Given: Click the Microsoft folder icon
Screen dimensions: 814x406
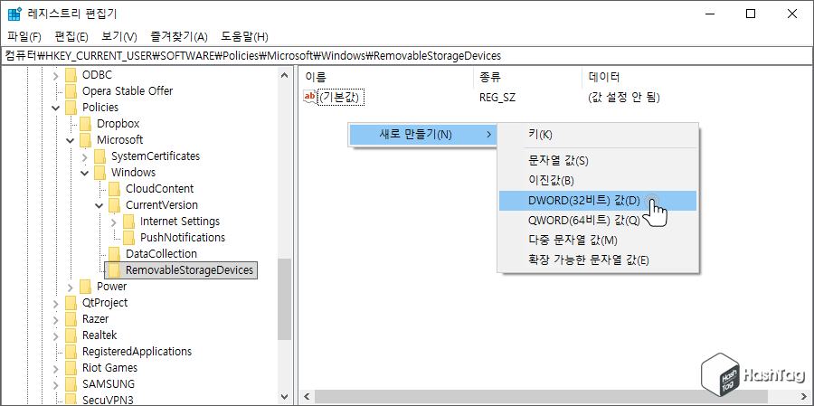Looking at the screenshot, I should (x=85, y=140).
